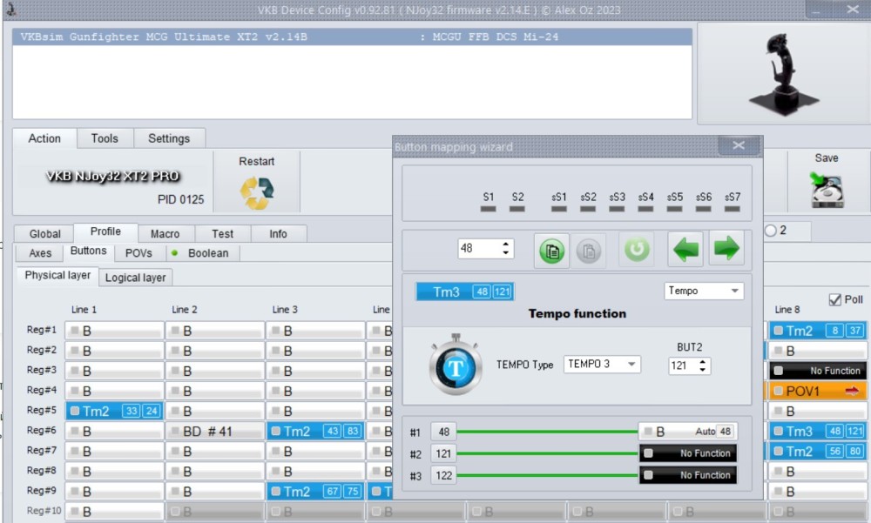Image resolution: width=871 pixels, height=523 pixels.
Task: Click the button number field showing 48
Action: click(479, 248)
